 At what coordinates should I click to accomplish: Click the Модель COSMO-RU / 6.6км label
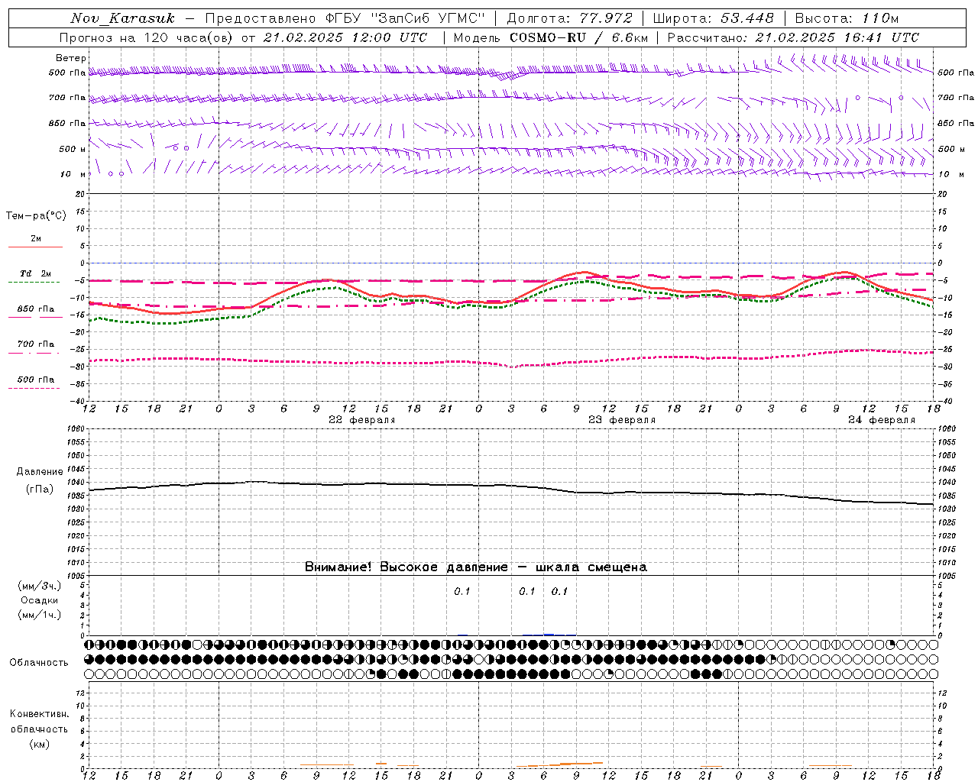[x=551, y=37]
